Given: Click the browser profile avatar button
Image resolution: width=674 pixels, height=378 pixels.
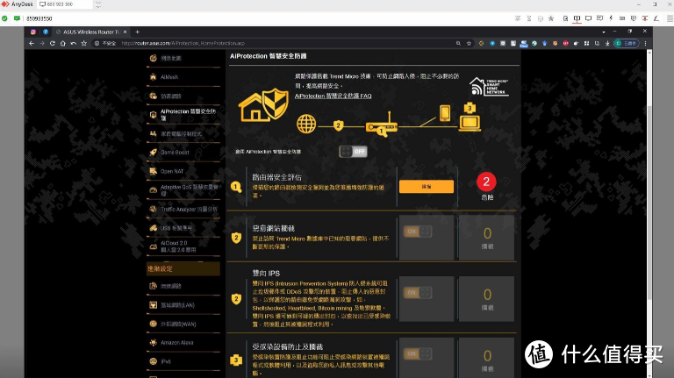Looking at the screenshot, I should point(627,43).
